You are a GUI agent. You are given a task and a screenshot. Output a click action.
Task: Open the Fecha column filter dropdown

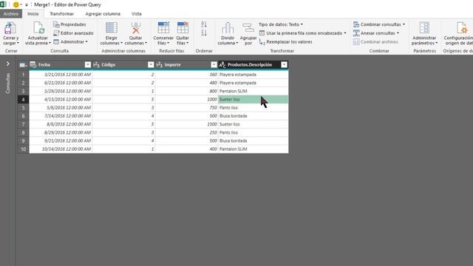click(x=87, y=64)
